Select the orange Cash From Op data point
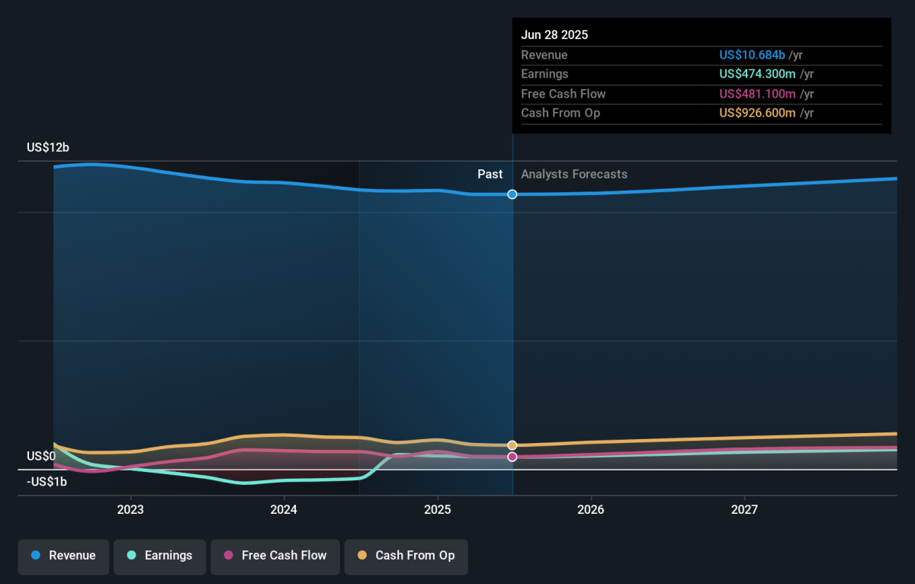 click(512, 445)
